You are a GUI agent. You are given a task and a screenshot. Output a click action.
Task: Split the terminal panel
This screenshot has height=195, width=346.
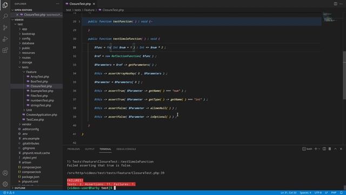click(x=324, y=149)
